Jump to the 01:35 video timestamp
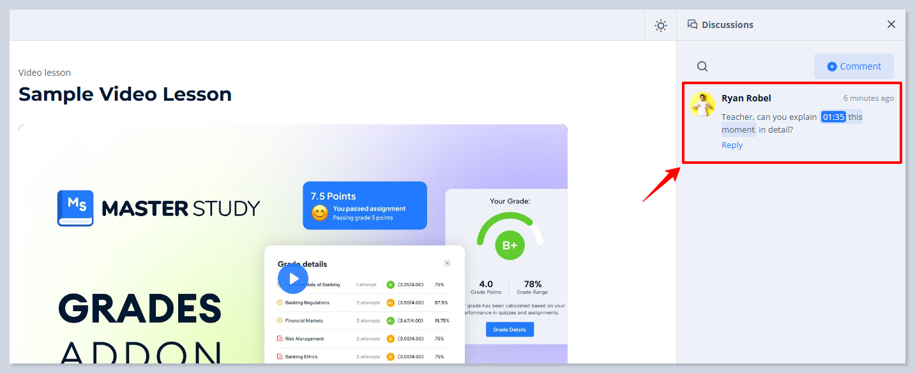The width and height of the screenshot is (915, 373). pyautogui.click(x=833, y=117)
